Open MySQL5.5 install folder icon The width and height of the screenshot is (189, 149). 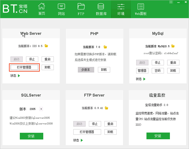click(x=173, y=46)
